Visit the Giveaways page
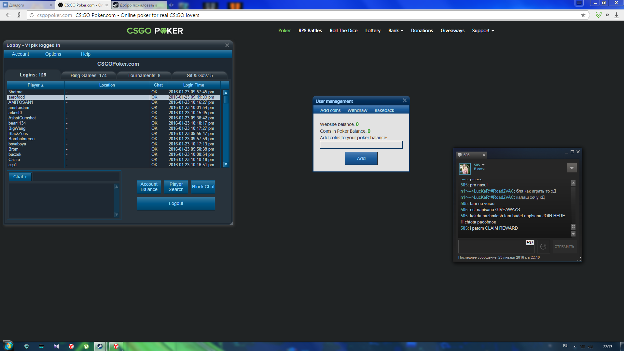624x351 pixels. click(452, 31)
